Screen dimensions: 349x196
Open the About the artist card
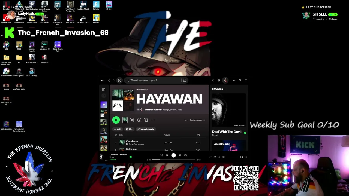click(229, 145)
